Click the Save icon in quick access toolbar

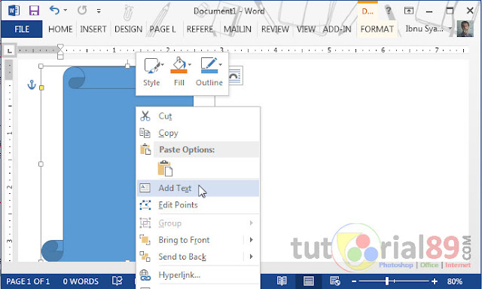(34, 11)
